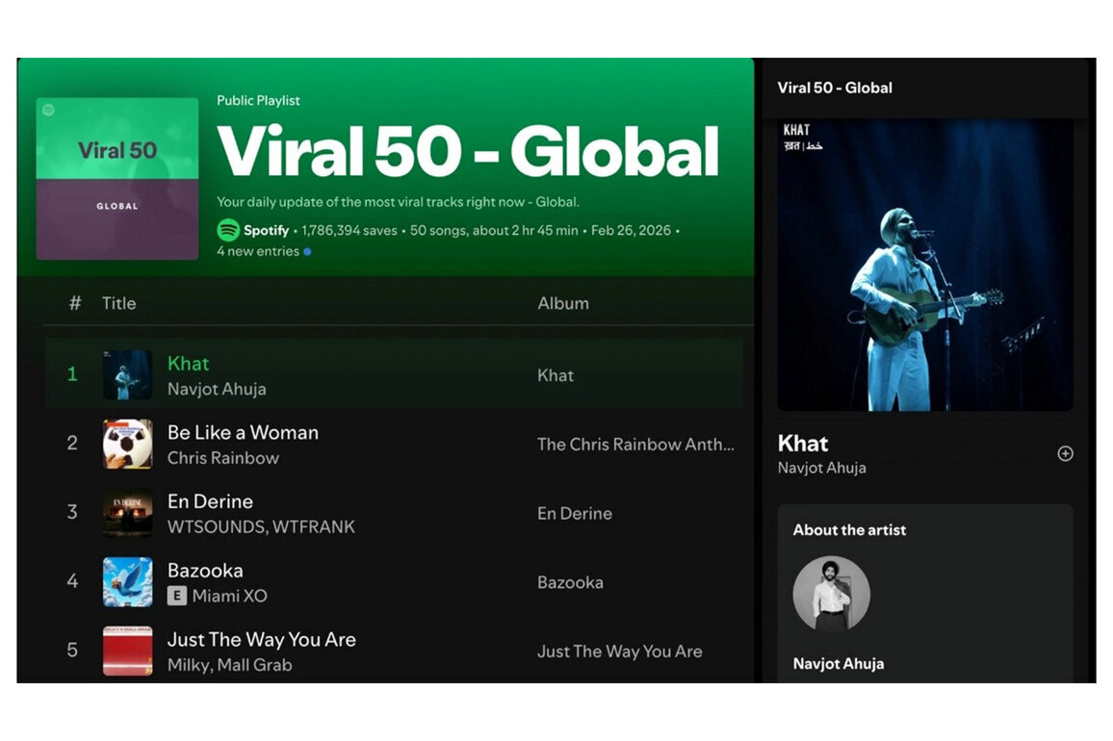This screenshot has width=1113, height=741.
Task: Click the Be Like a Woman cover art
Action: click(128, 444)
